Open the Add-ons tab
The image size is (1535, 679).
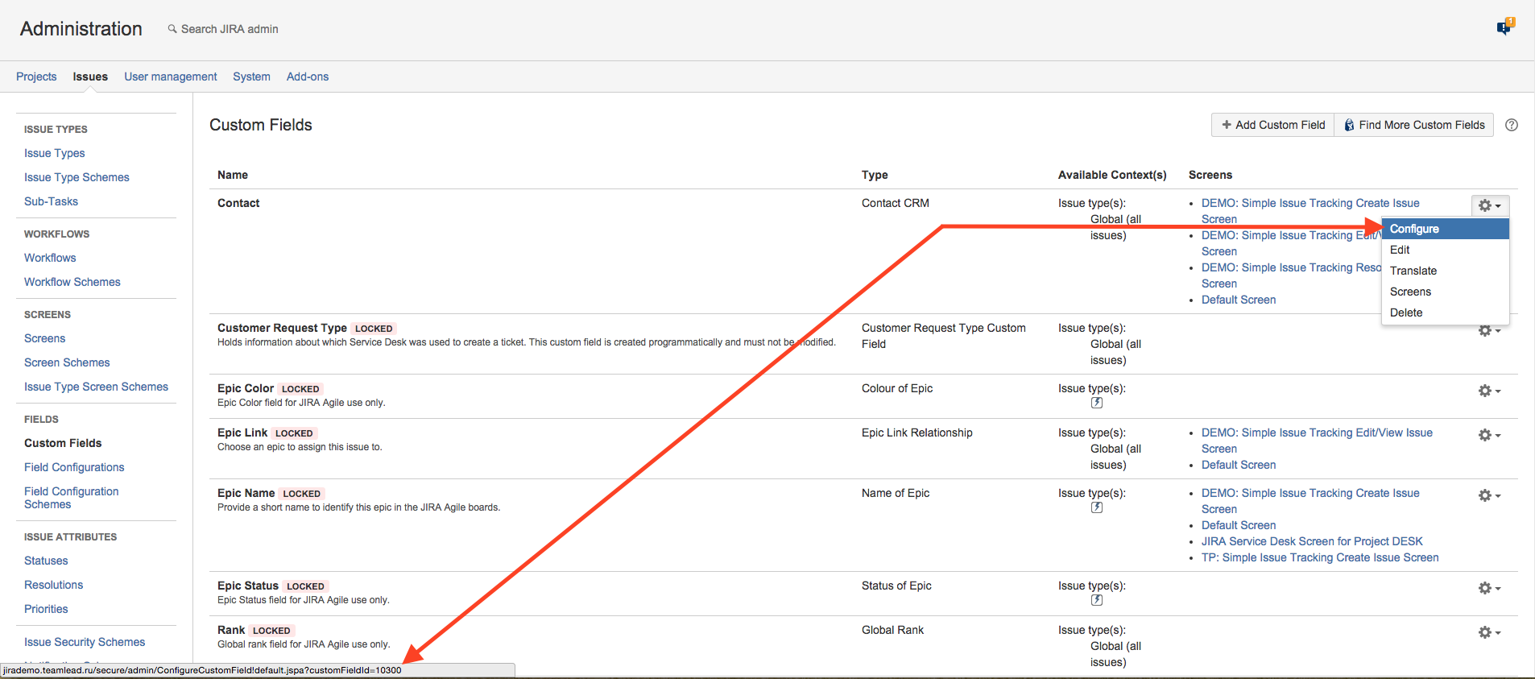coord(307,77)
